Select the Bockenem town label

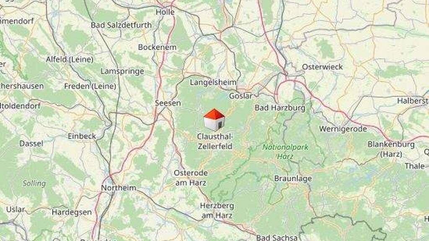pos(157,47)
